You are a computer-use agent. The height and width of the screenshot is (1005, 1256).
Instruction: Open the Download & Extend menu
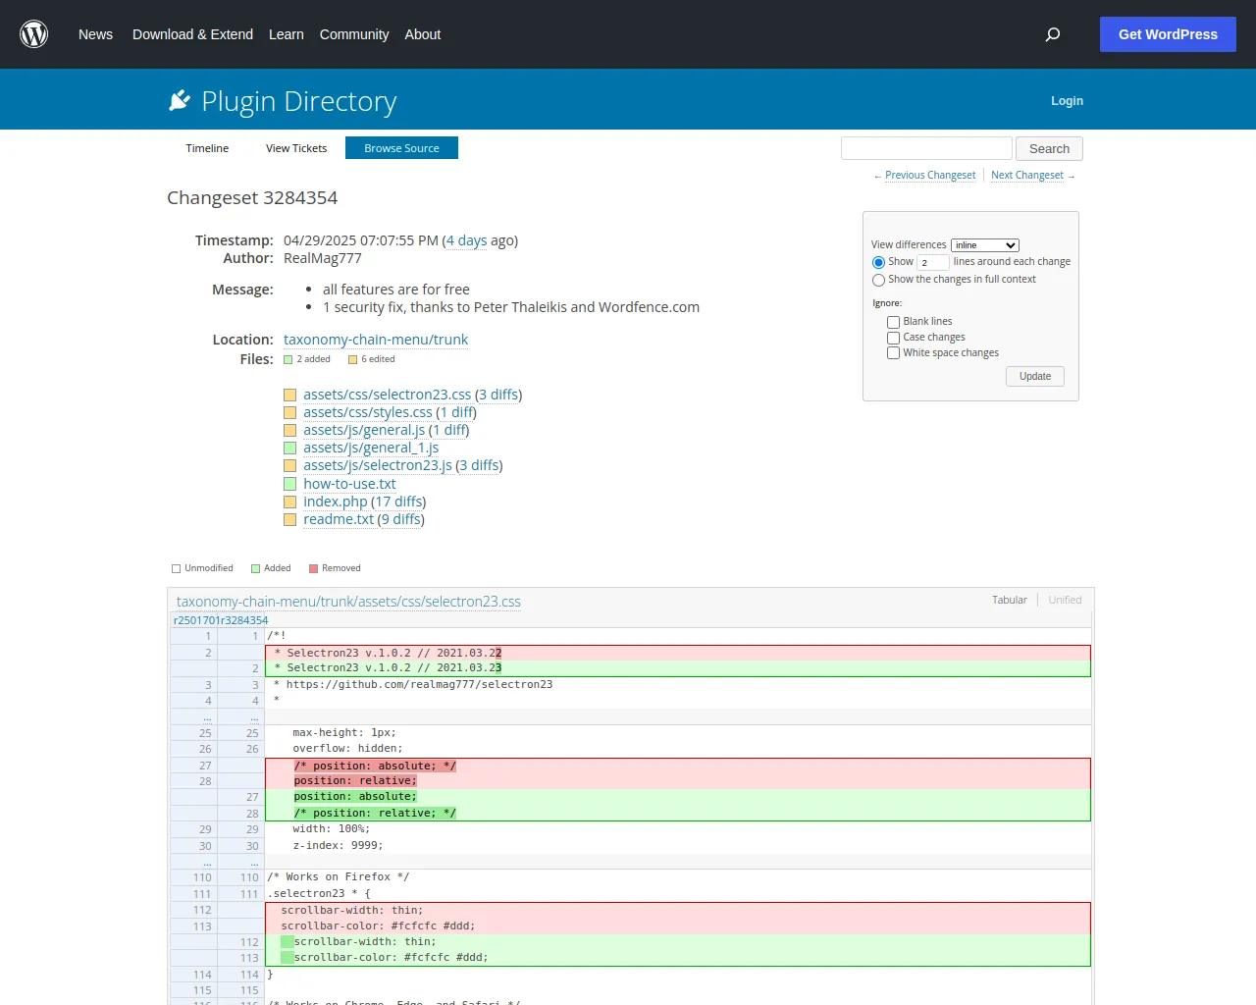coord(192,34)
